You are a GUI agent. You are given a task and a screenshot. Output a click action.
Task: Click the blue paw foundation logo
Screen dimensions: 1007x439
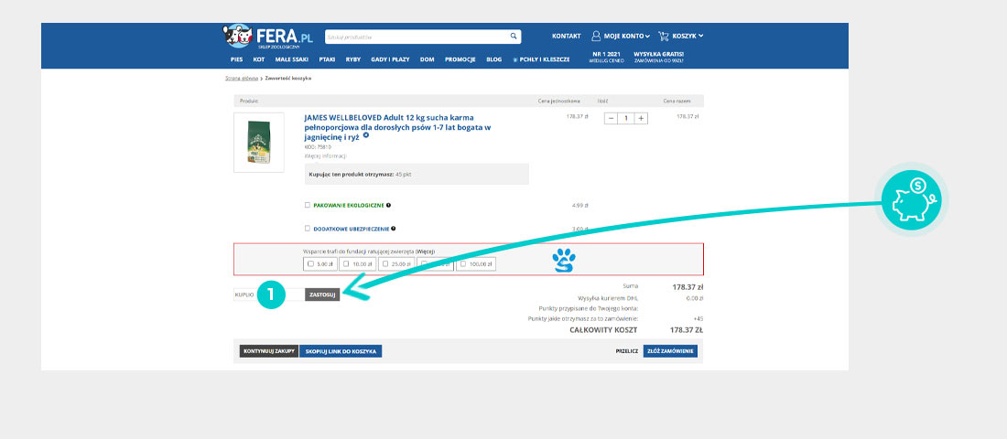tap(564, 260)
